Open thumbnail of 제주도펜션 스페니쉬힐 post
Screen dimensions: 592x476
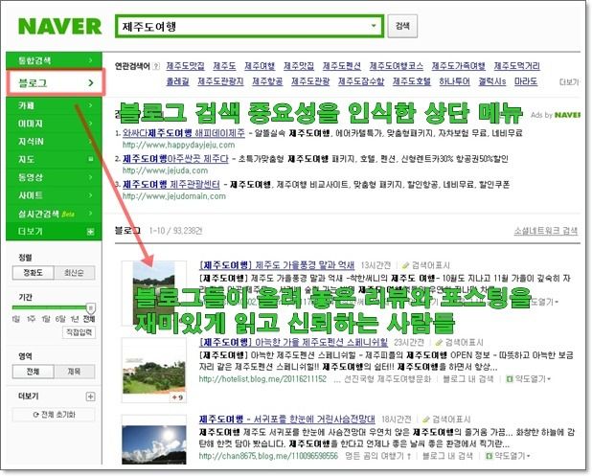point(154,371)
